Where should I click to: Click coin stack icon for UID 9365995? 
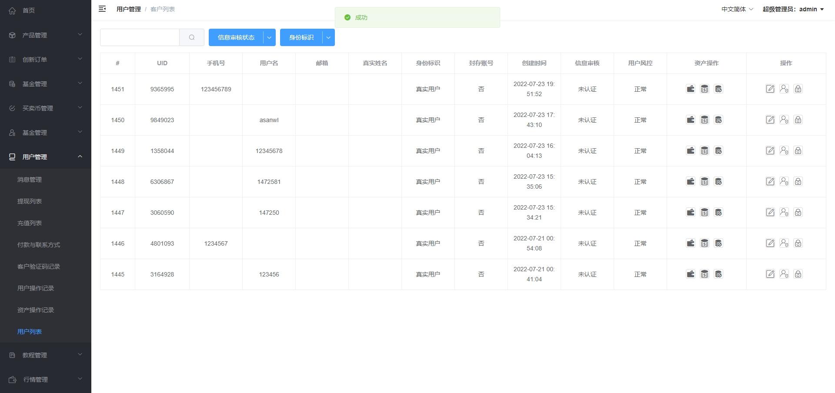pos(705,89)
